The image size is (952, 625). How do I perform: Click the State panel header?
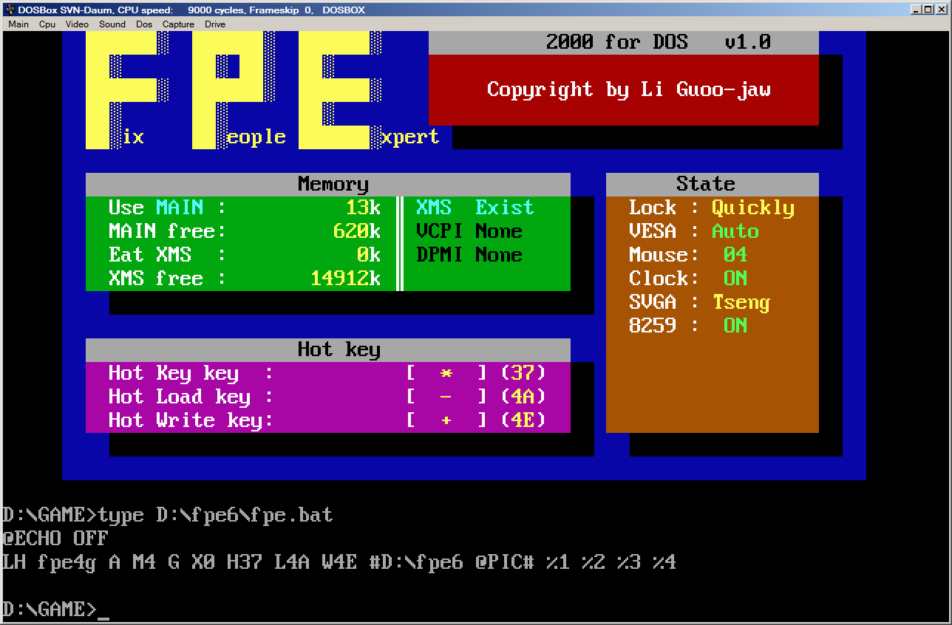[x=713, y=184]
